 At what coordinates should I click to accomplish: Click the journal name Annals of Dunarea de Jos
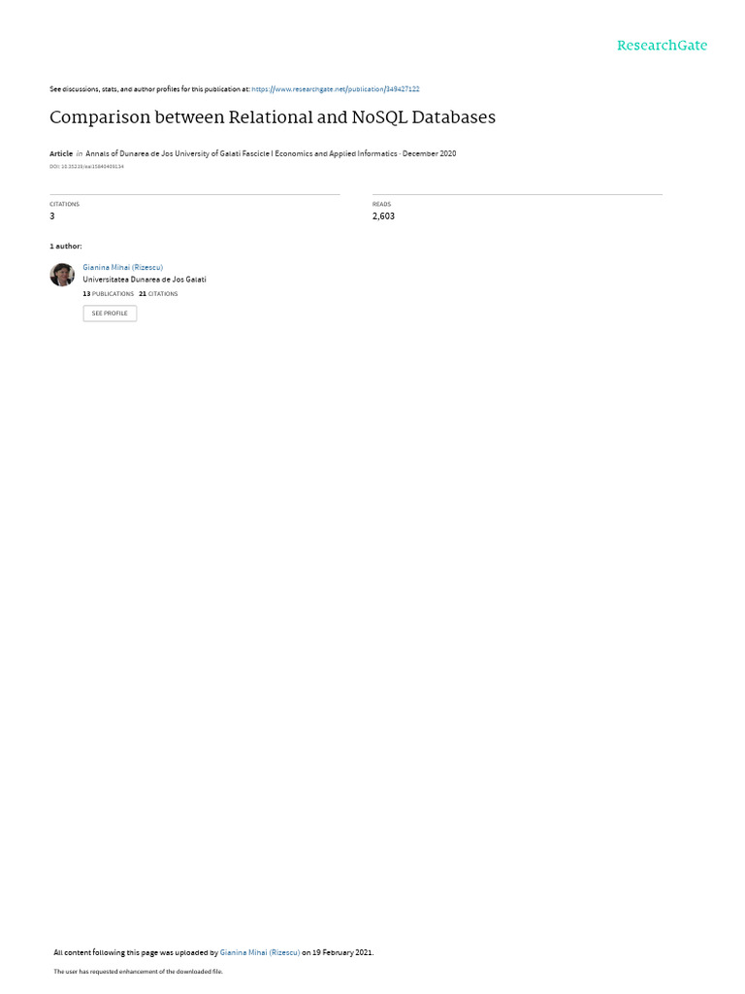pyautogui.click(x=242, y=153)
